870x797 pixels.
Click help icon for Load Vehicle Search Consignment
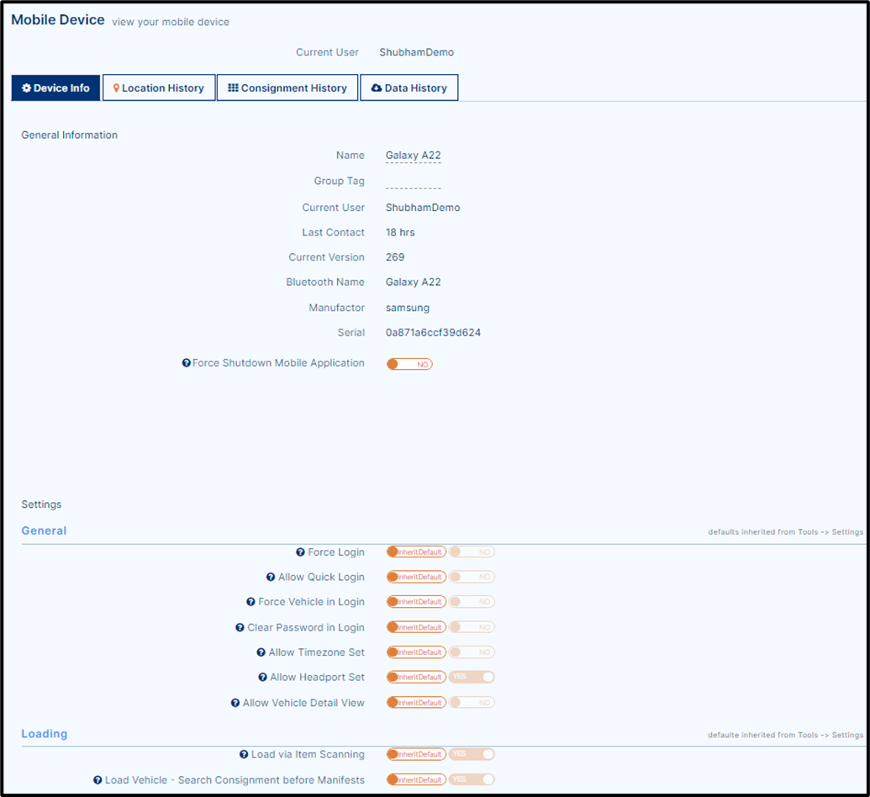tap(98, 780)
